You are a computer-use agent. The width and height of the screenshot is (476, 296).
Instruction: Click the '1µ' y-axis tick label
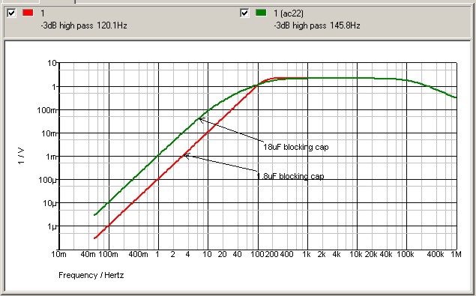coord(52,226)
